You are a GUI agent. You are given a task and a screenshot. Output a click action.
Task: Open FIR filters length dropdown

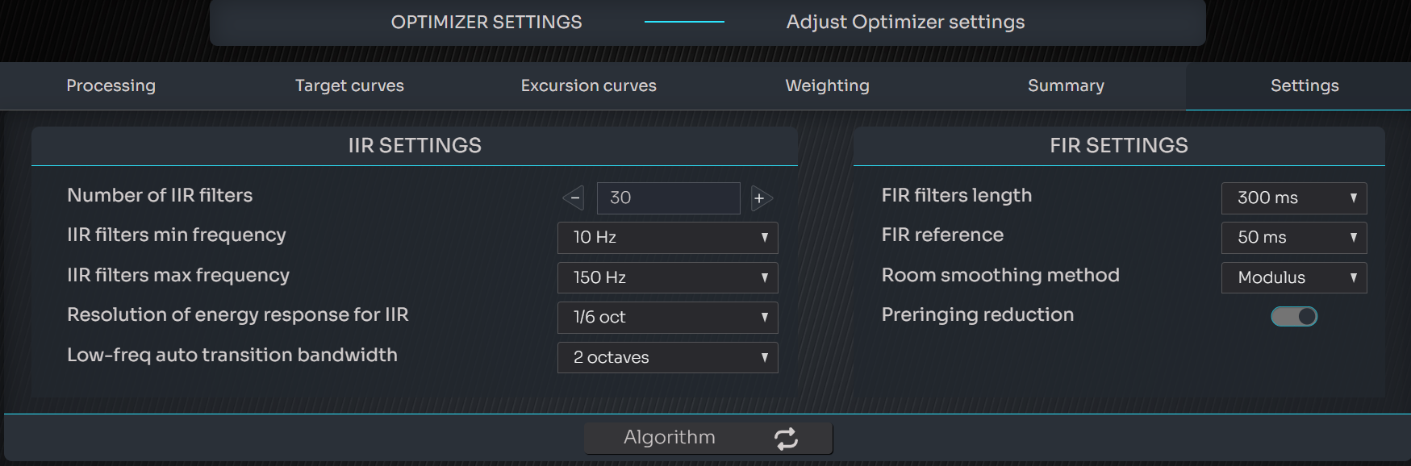[x=1293, y=198]
